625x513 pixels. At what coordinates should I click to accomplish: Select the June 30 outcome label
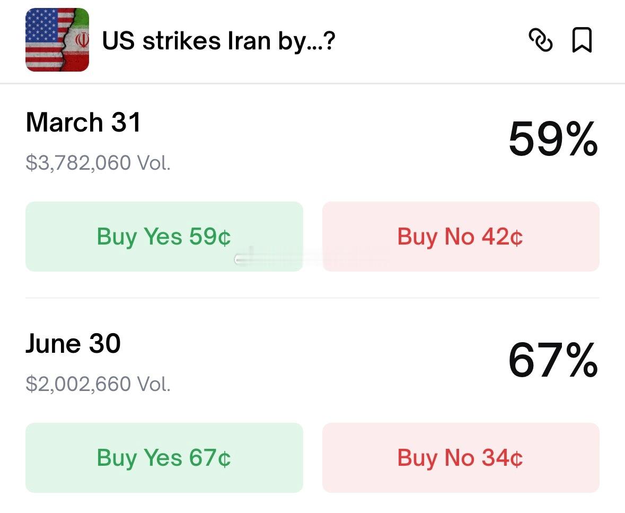pos(73,344)
